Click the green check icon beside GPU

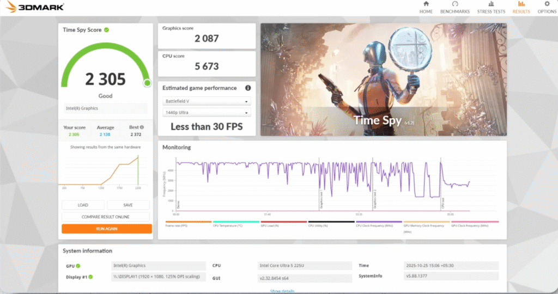tap(78, 266)
